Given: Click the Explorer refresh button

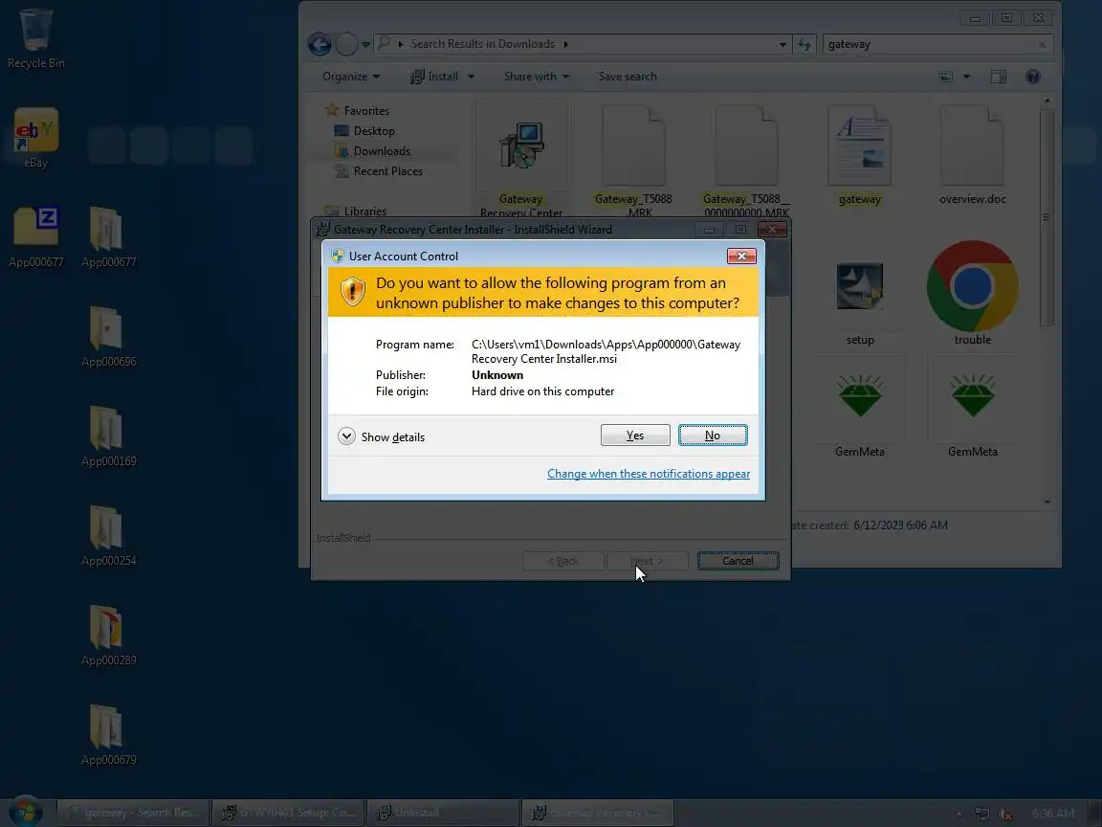Looking at the screenshot, I should pos(804,44).
